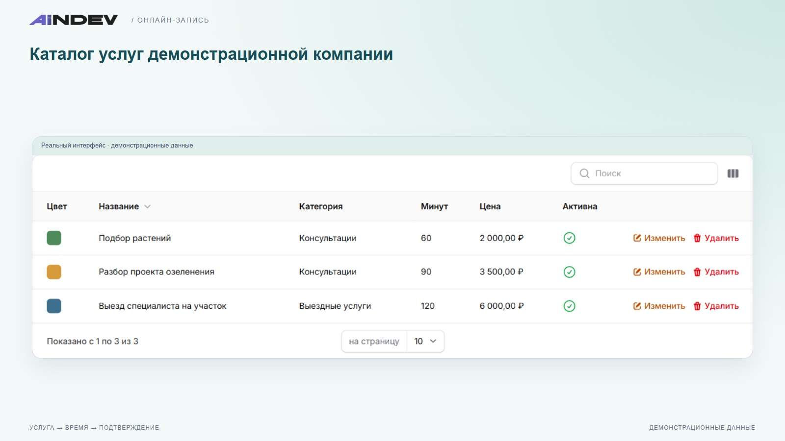Delete Подбор растений via Удалить

coord(716,238)
